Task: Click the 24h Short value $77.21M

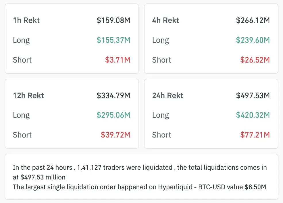Action: tap(255, 135)
